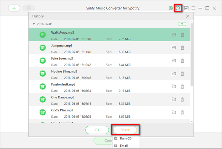Delete Walk Away.mp3 from history
Viewport: 222px width, 149px height.
[182, 35]
